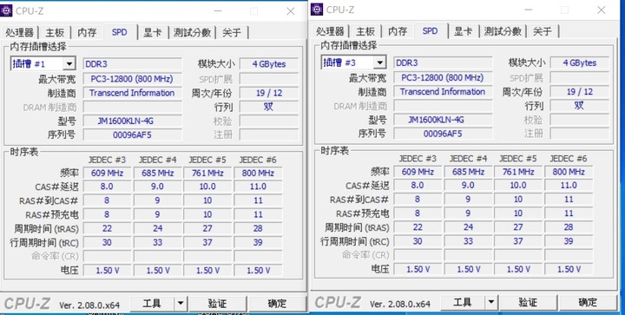Click CAS# 11.0 value in left window

click(x=258, y=187)
